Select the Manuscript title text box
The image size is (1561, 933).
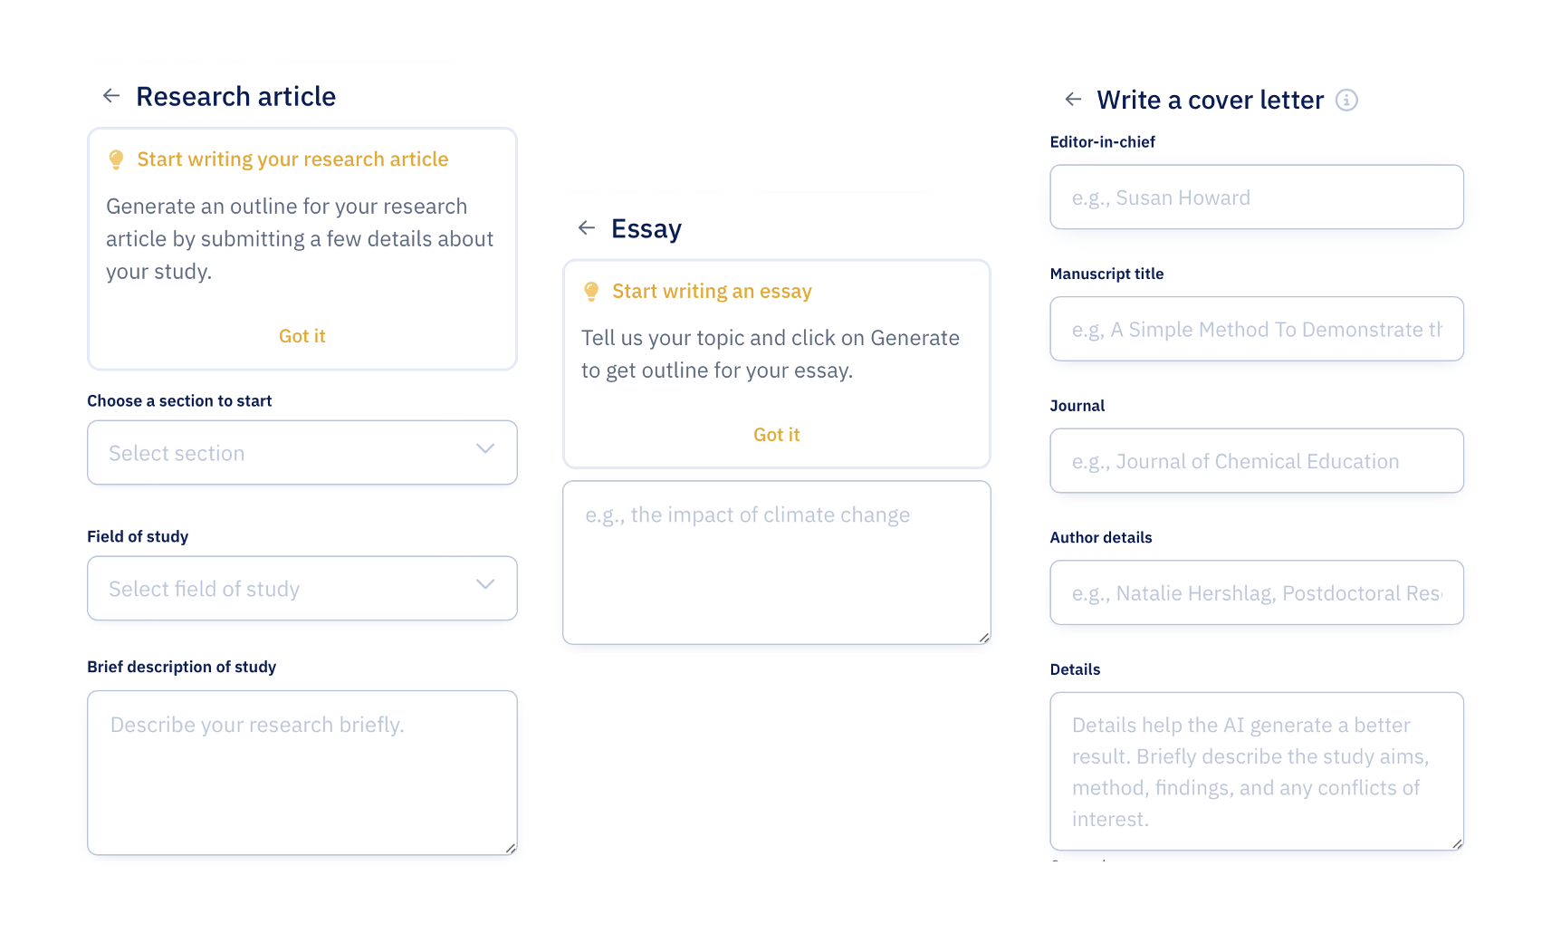pos(1256,329)
